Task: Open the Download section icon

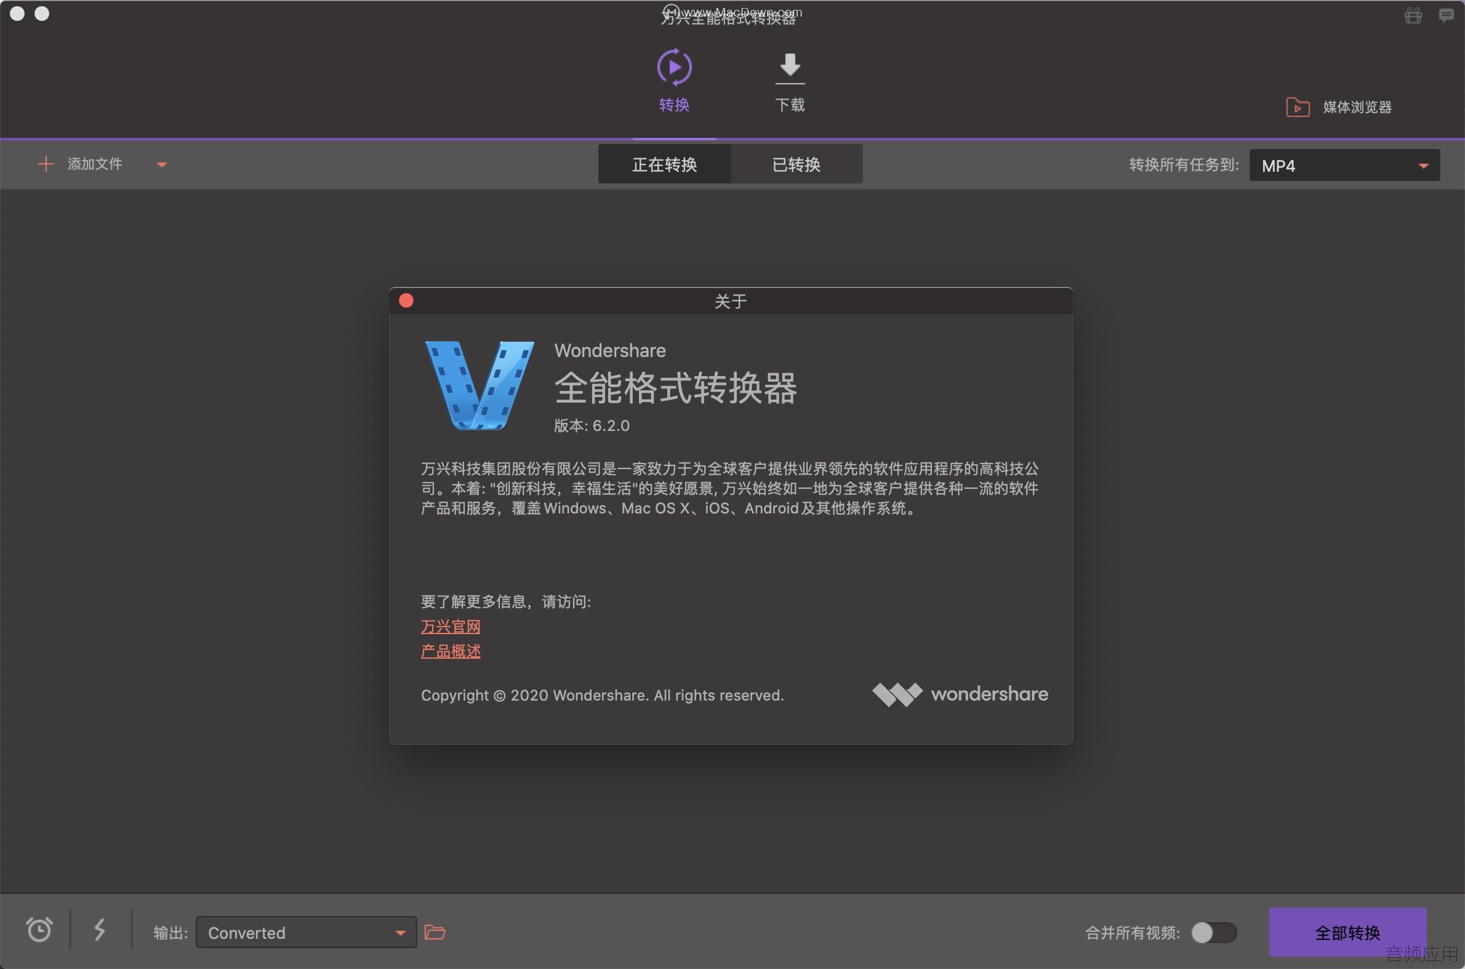Action: point(790,68)
